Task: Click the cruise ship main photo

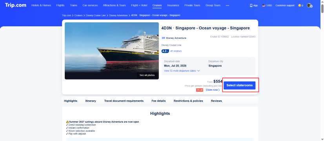Action: click(x=111, y=51)
